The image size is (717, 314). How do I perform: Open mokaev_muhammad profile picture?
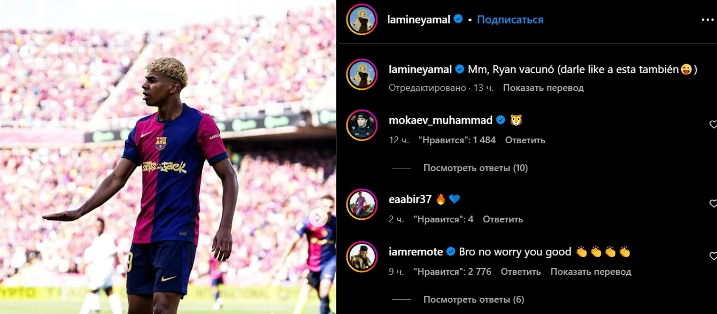pos(362,125)
